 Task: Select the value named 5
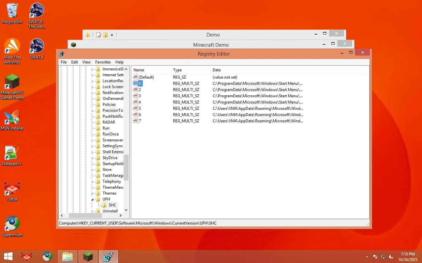click(x=140, y=108)
